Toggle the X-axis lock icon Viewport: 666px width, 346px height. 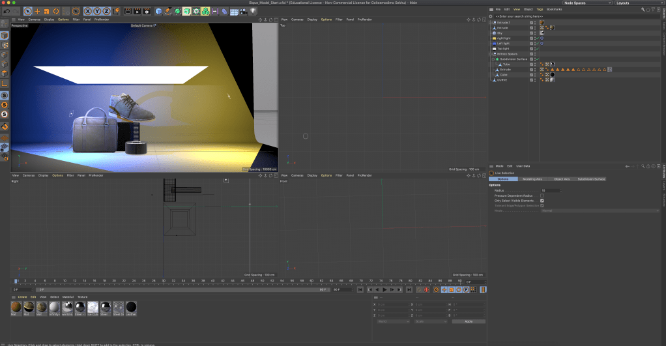pyautogui.click(x=88, y=11)
